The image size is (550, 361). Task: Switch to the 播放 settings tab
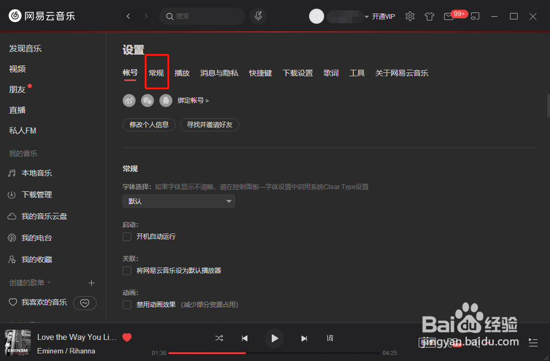coord(182,72)
